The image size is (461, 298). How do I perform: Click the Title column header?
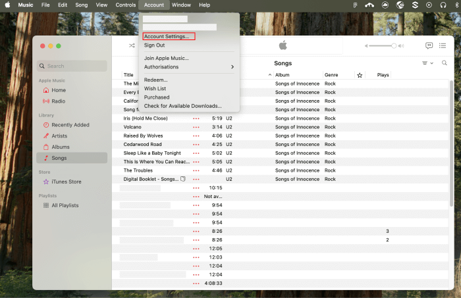[128, 75]
